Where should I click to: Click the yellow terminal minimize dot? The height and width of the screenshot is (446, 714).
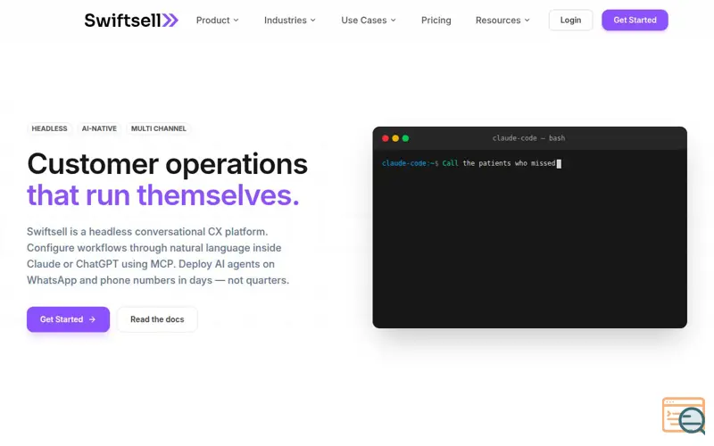pyautogui.click(x=395, y=138)
